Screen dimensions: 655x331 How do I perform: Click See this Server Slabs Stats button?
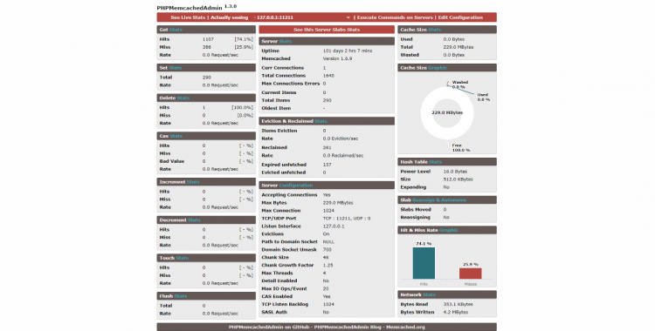coord(327,30)
